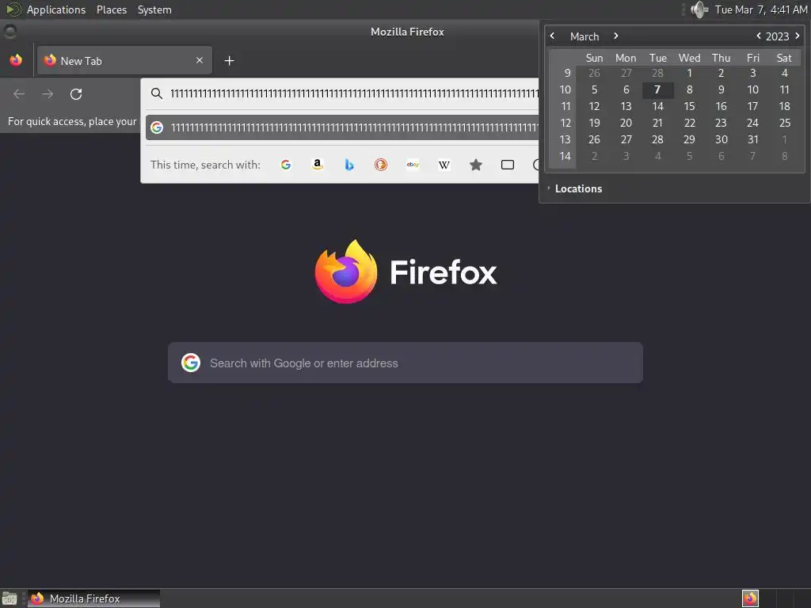Click the show desktop icon in bottom panel
Screen dimensions: 811x608
[x=10, y=598]
